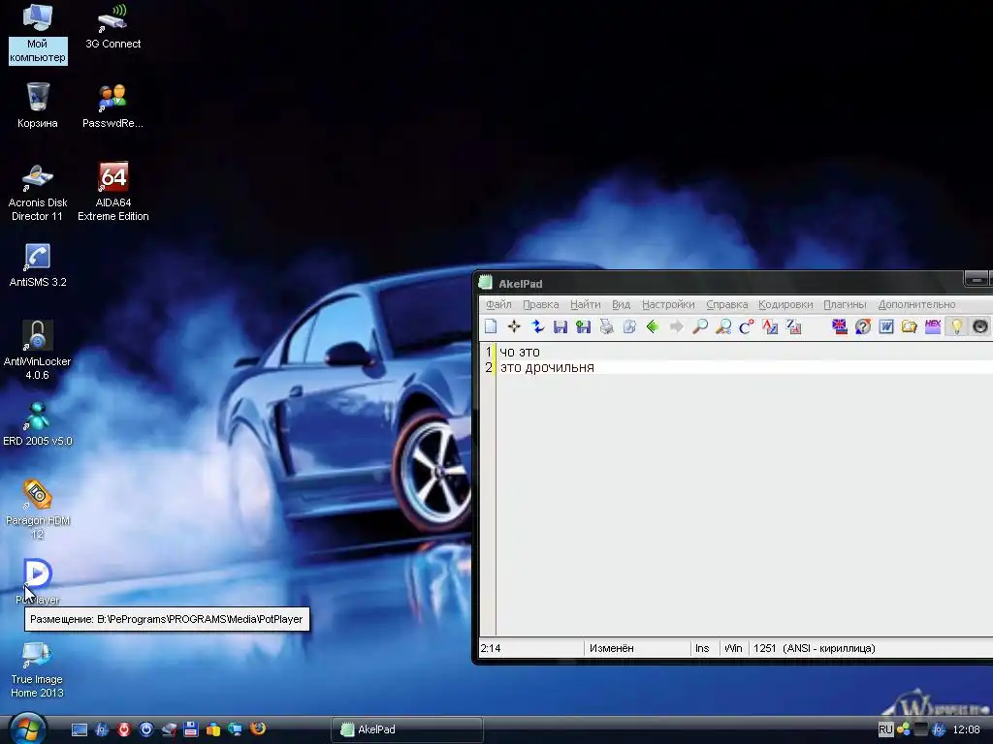Open the Найти menu
Image resolution: width=993 pixels, height=744 pixels.
click(x=585, y=304)
